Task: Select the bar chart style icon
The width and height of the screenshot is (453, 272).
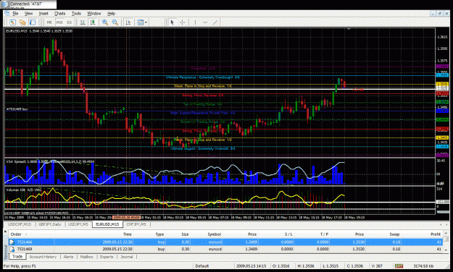Action: click(83, 22)
